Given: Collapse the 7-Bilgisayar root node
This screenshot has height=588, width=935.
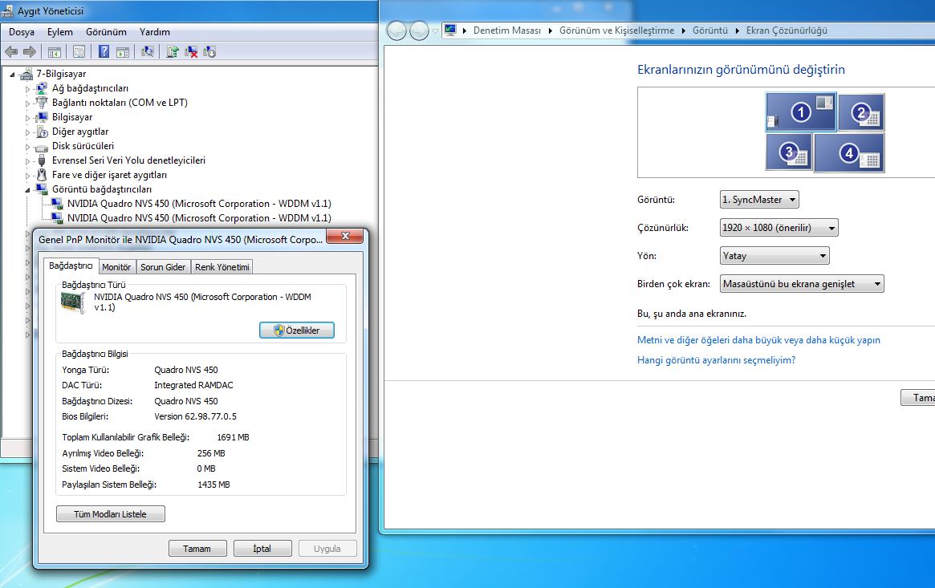Looking at the screenshot, I should coord(12,75).
